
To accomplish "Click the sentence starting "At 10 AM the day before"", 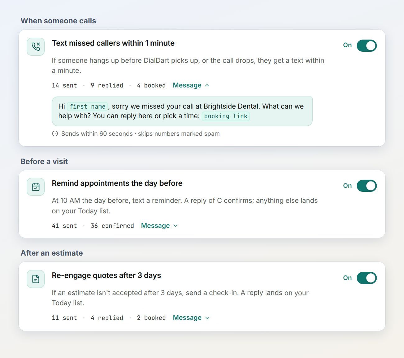I will 185,206.
